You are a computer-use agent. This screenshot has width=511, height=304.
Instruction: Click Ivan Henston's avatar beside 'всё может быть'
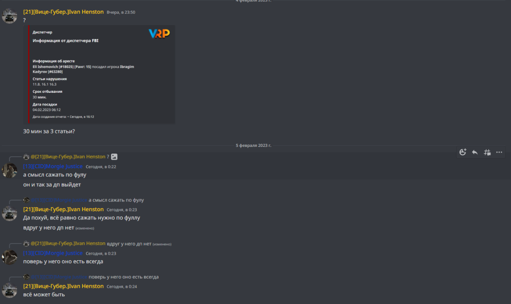pos(9,290)
